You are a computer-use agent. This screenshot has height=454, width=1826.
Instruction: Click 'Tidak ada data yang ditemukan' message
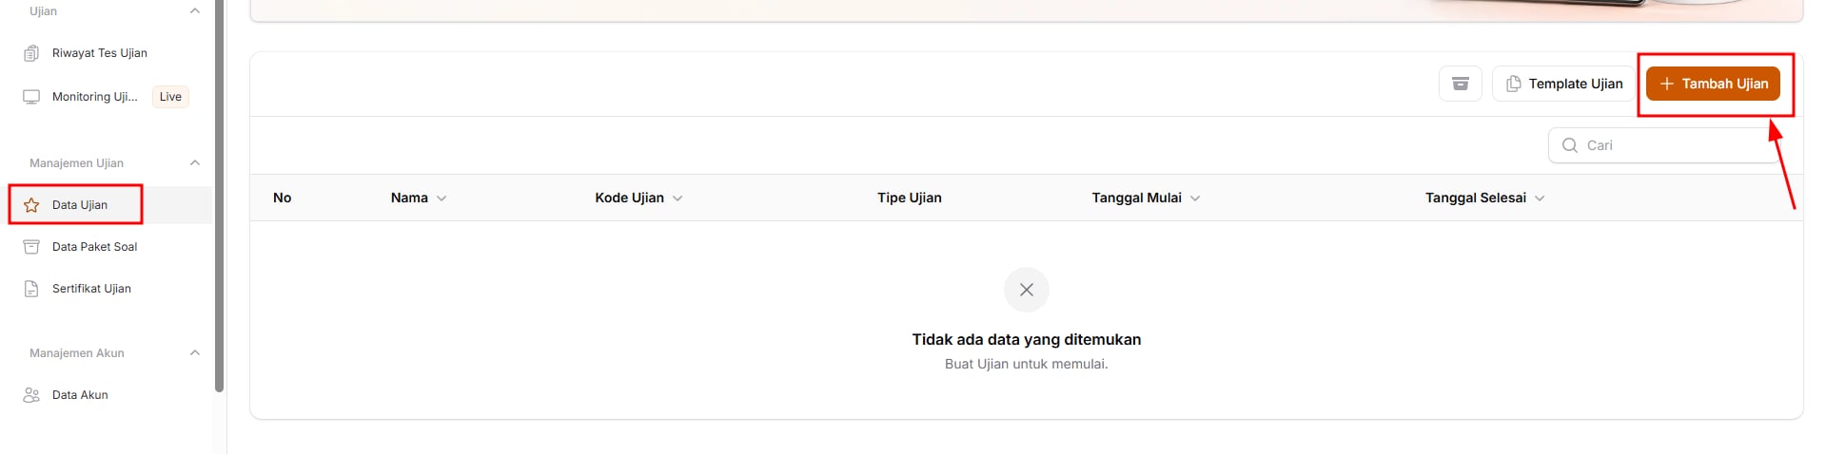point(1027,339)
